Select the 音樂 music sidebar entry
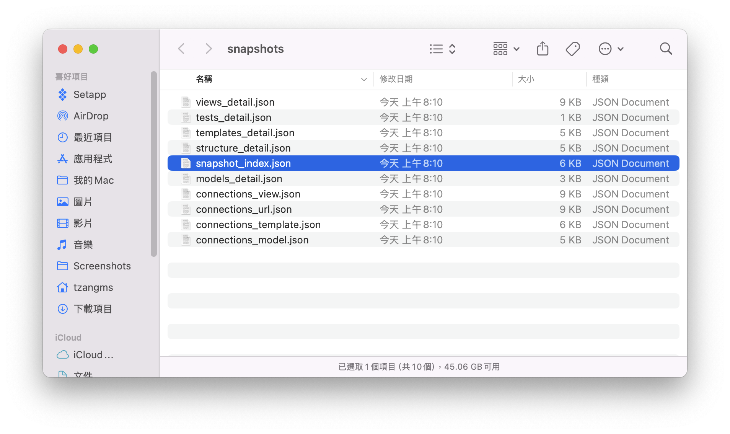The width and height of the screenshot is (730, 434). 83,245
